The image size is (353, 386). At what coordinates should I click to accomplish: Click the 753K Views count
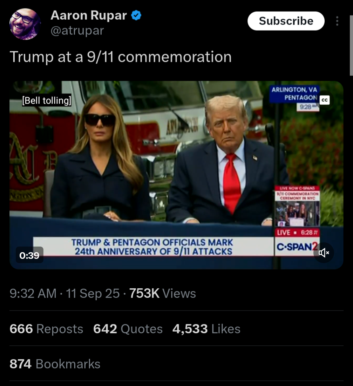tap(162, 293)
